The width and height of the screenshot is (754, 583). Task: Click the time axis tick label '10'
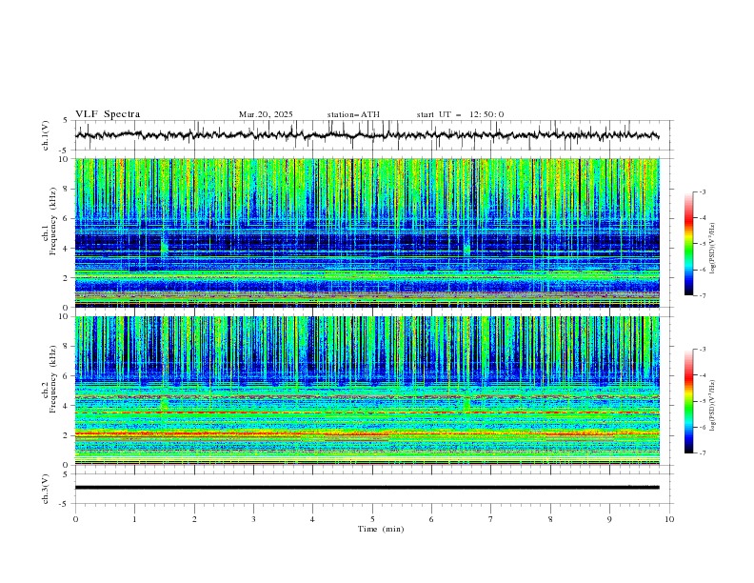pyautogui.click(x=669, y=519)
